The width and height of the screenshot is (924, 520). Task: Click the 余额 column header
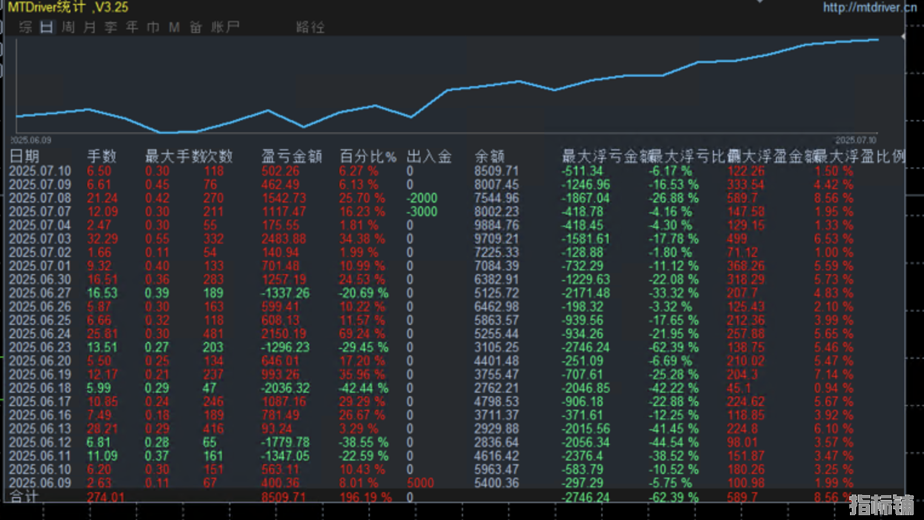pyautogui.click(x=490, y=156)
